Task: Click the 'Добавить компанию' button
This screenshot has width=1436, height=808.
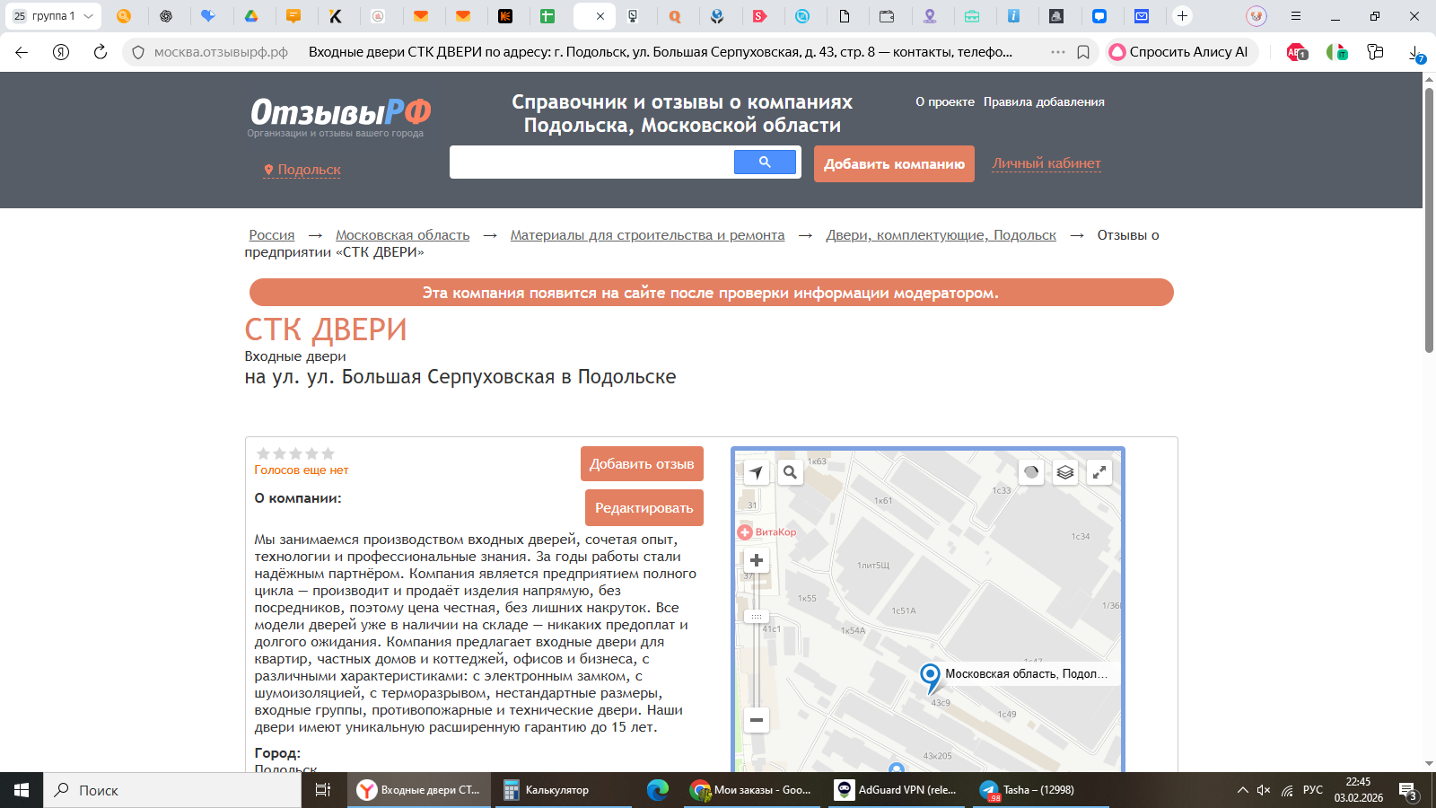Action: 894,163
